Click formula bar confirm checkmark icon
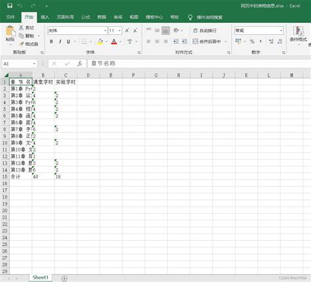The height and width of the screenshot is (282, 311). [x=67, y=64]
